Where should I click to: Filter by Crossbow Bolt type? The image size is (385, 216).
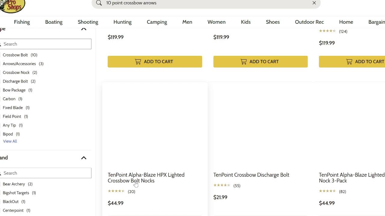pyautogui.click(x=15, y=55)
